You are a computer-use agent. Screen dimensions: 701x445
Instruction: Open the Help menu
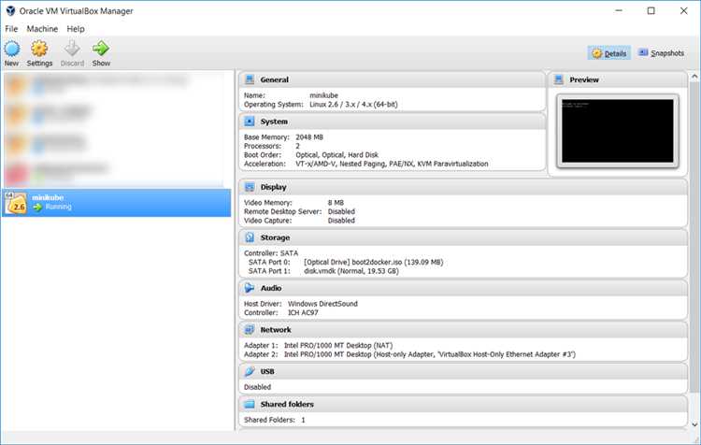click(x=76, y=29)
